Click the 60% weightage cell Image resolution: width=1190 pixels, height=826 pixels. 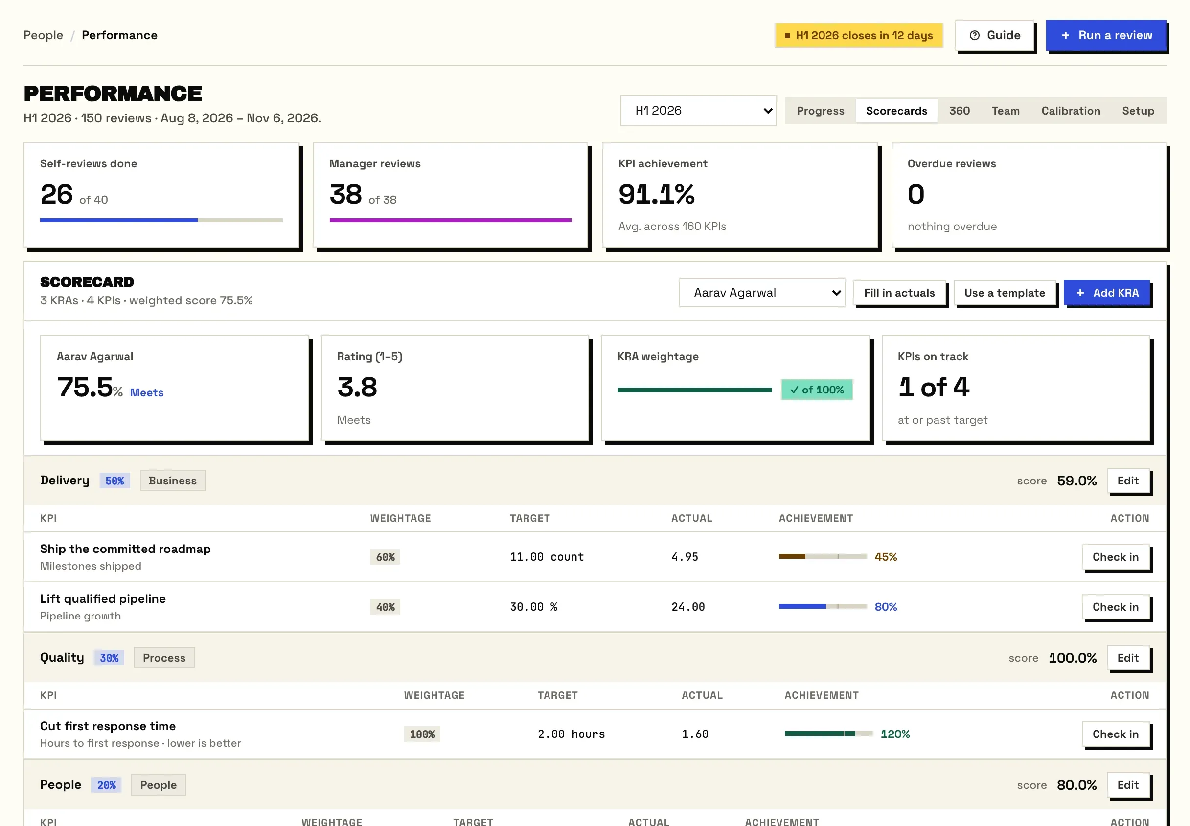pos(385,557)
